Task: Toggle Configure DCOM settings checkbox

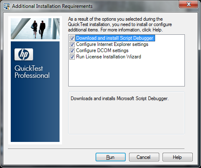Action: (72, 50)
